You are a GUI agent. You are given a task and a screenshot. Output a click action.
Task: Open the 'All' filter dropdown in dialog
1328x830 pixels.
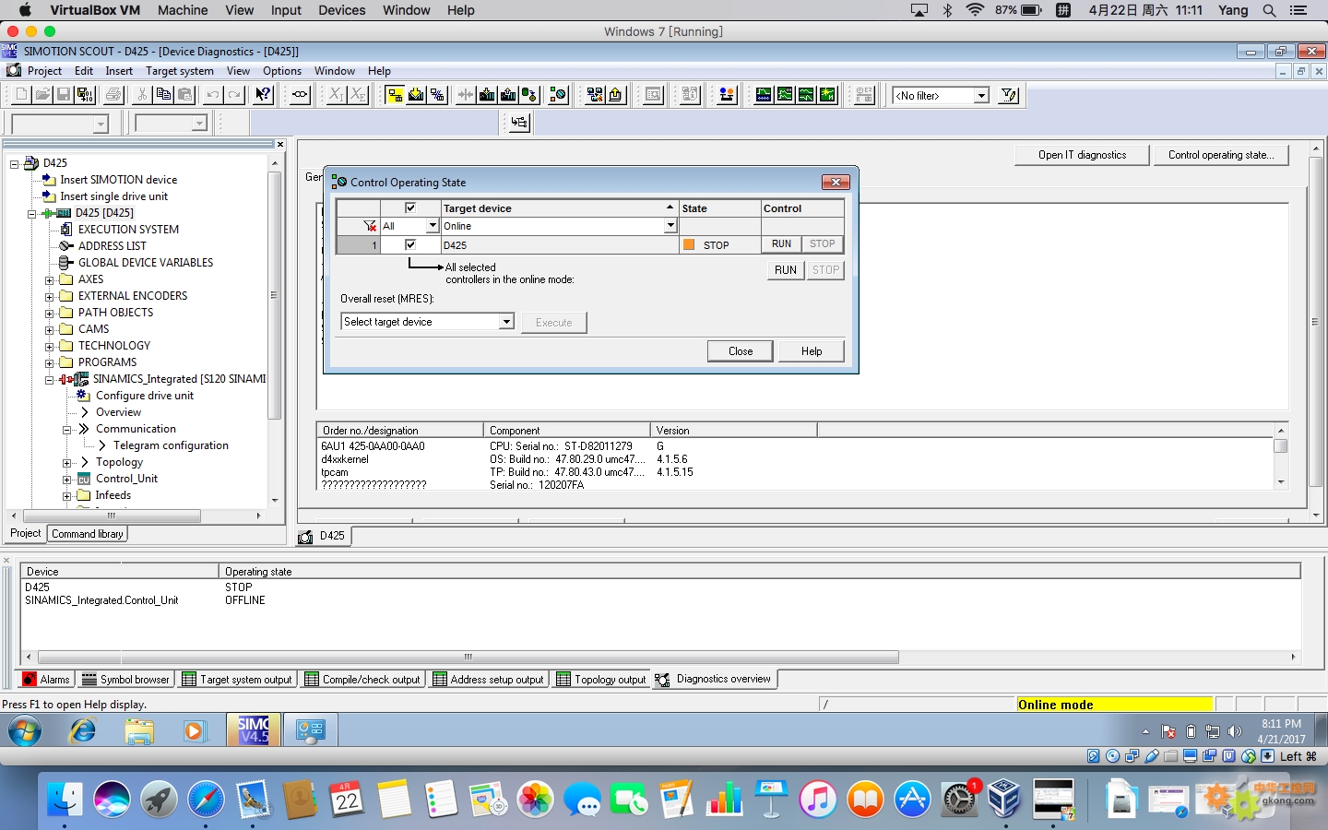click(x=433, y=226)
